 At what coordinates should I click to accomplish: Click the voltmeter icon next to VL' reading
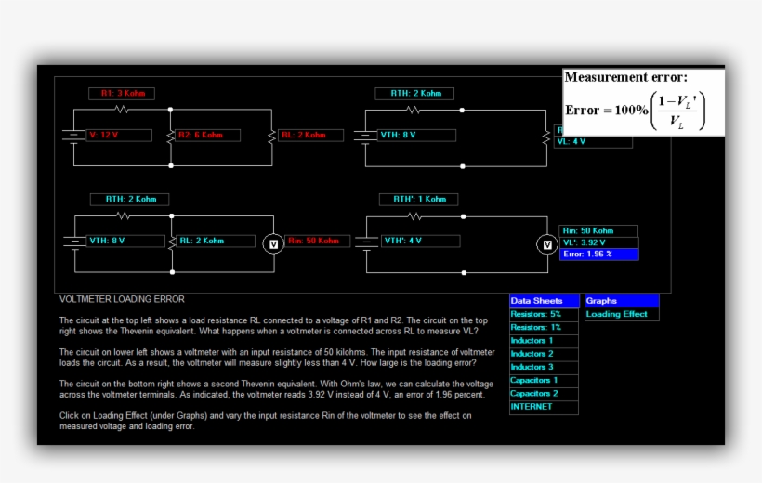pos(547,243)
